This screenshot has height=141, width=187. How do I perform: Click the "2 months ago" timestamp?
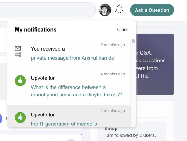[x=113, y=45]
